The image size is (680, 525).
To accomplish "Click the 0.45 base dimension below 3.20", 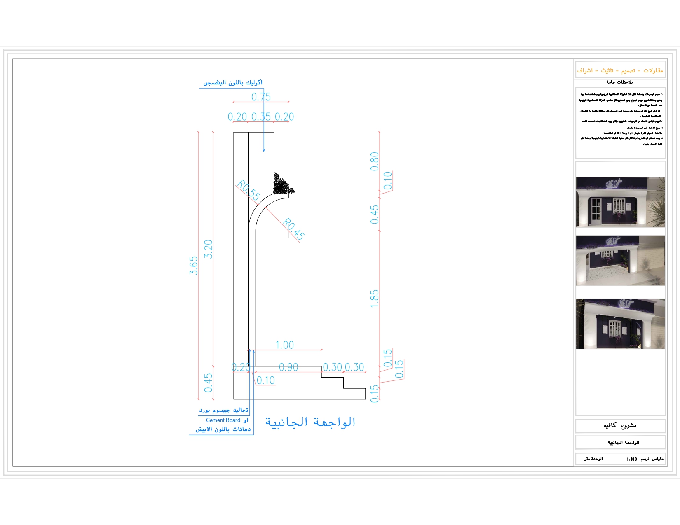I will tap(209, 383).
